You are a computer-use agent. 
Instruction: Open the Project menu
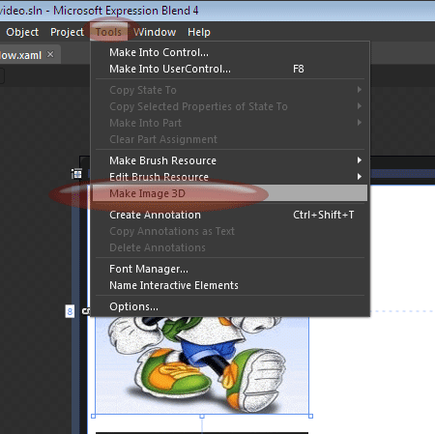67,32
